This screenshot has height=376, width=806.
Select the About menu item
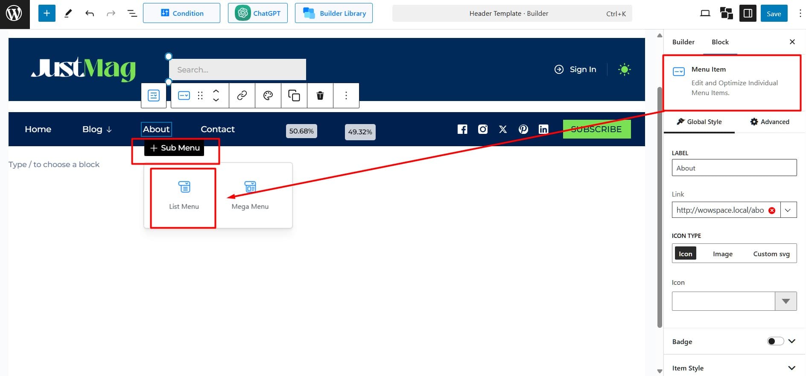[156, 129]
